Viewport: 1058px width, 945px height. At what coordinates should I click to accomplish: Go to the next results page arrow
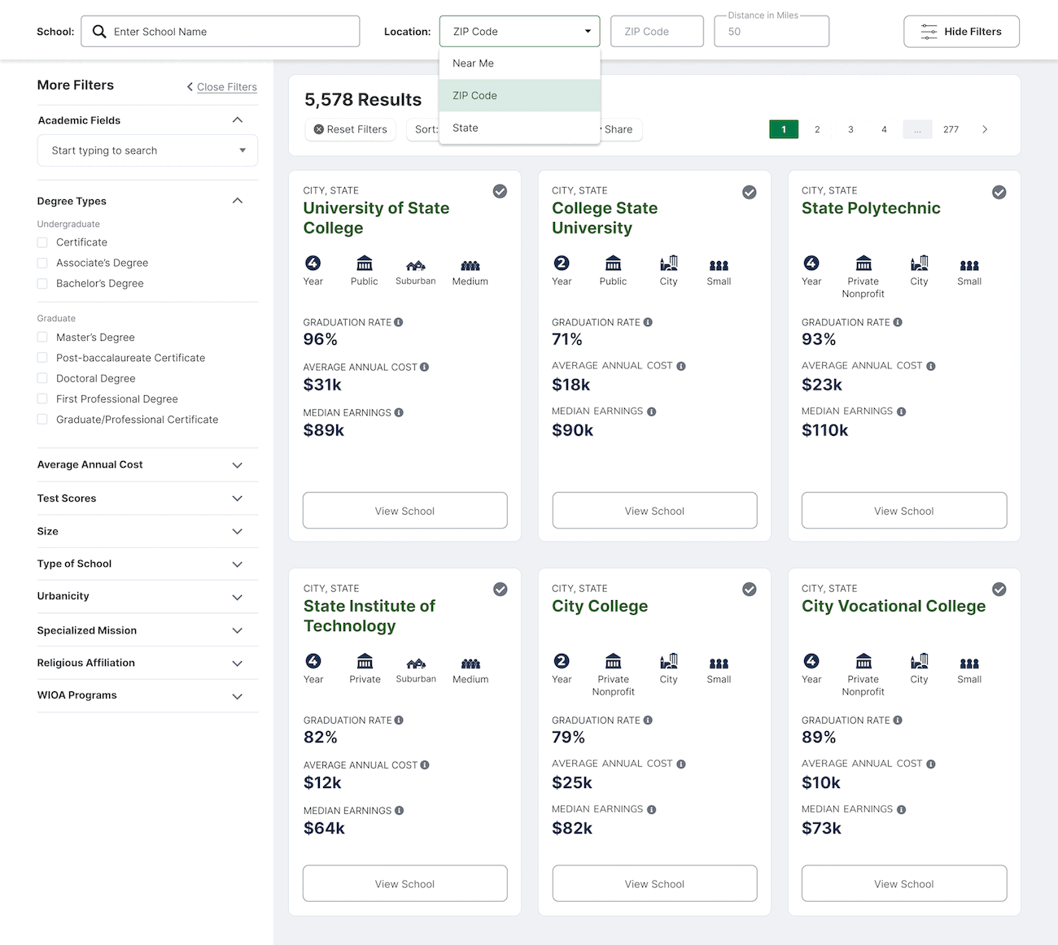[x=985, y=129]
